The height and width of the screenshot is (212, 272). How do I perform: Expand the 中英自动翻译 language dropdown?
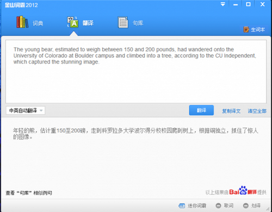26,110
